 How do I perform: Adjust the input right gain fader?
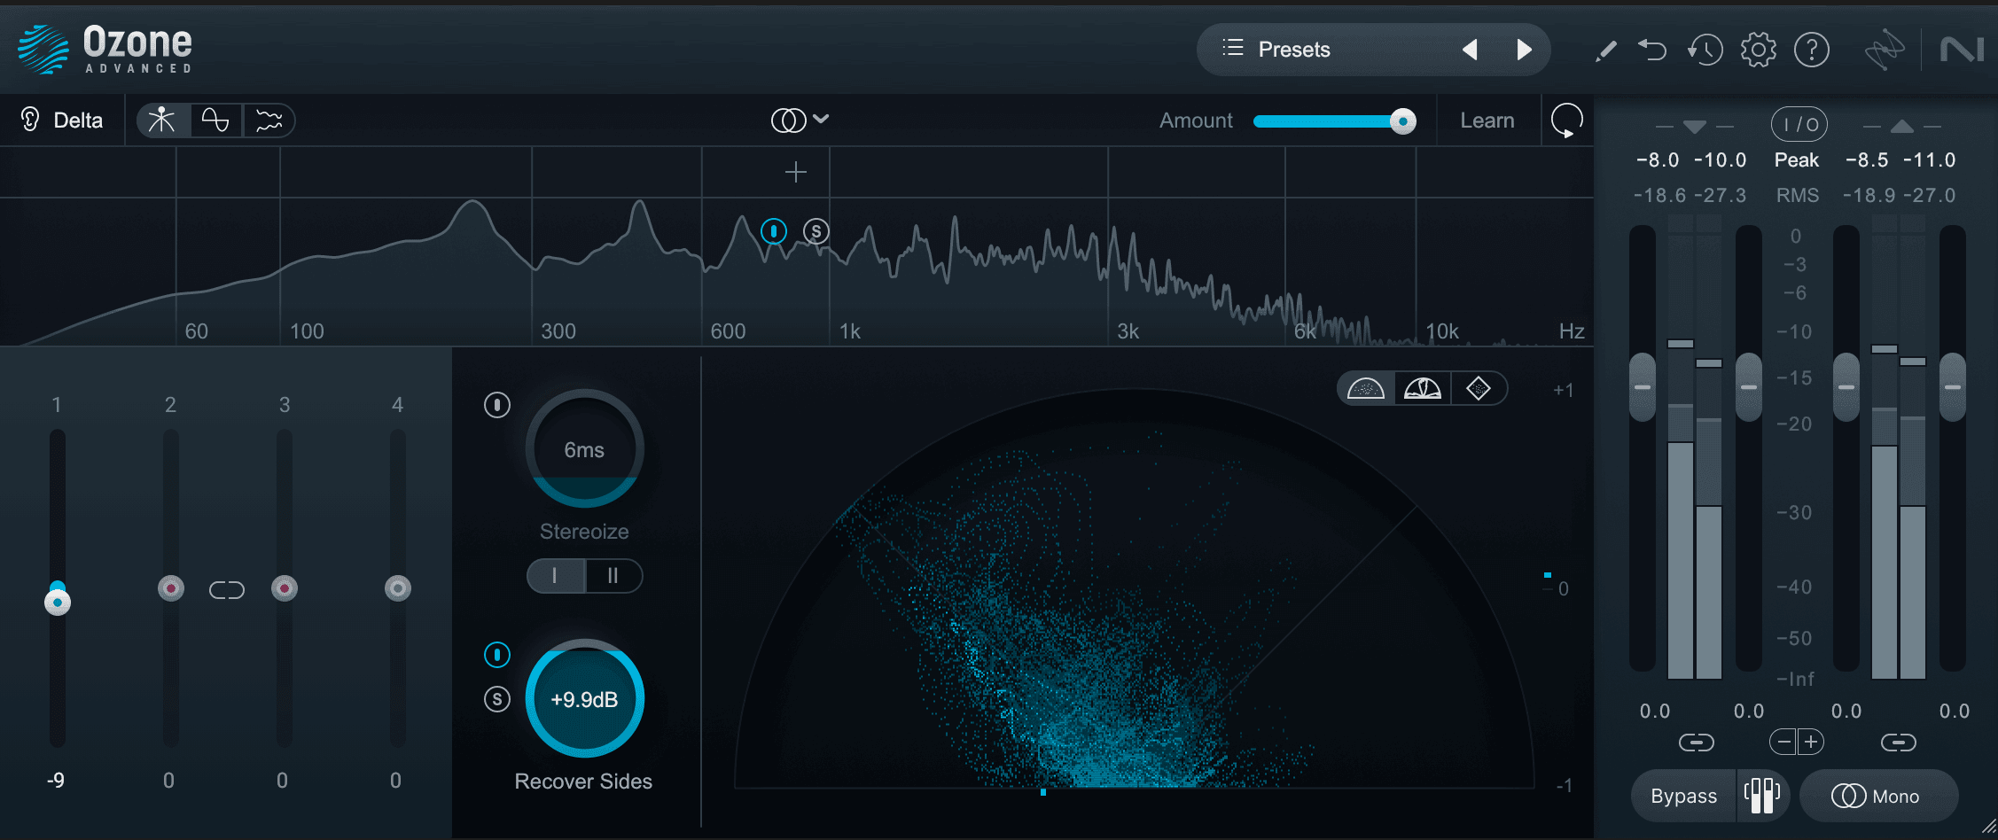(x=1748, y=387)
